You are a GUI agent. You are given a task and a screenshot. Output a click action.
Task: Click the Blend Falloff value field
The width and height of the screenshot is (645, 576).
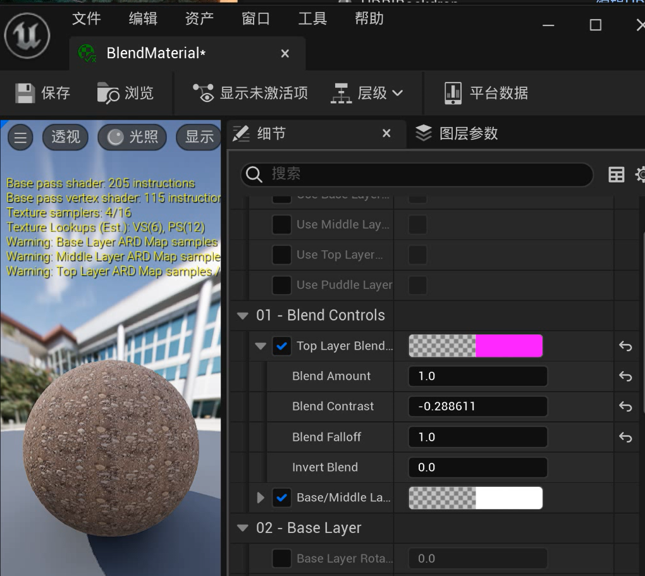click(x=477, y=437)
